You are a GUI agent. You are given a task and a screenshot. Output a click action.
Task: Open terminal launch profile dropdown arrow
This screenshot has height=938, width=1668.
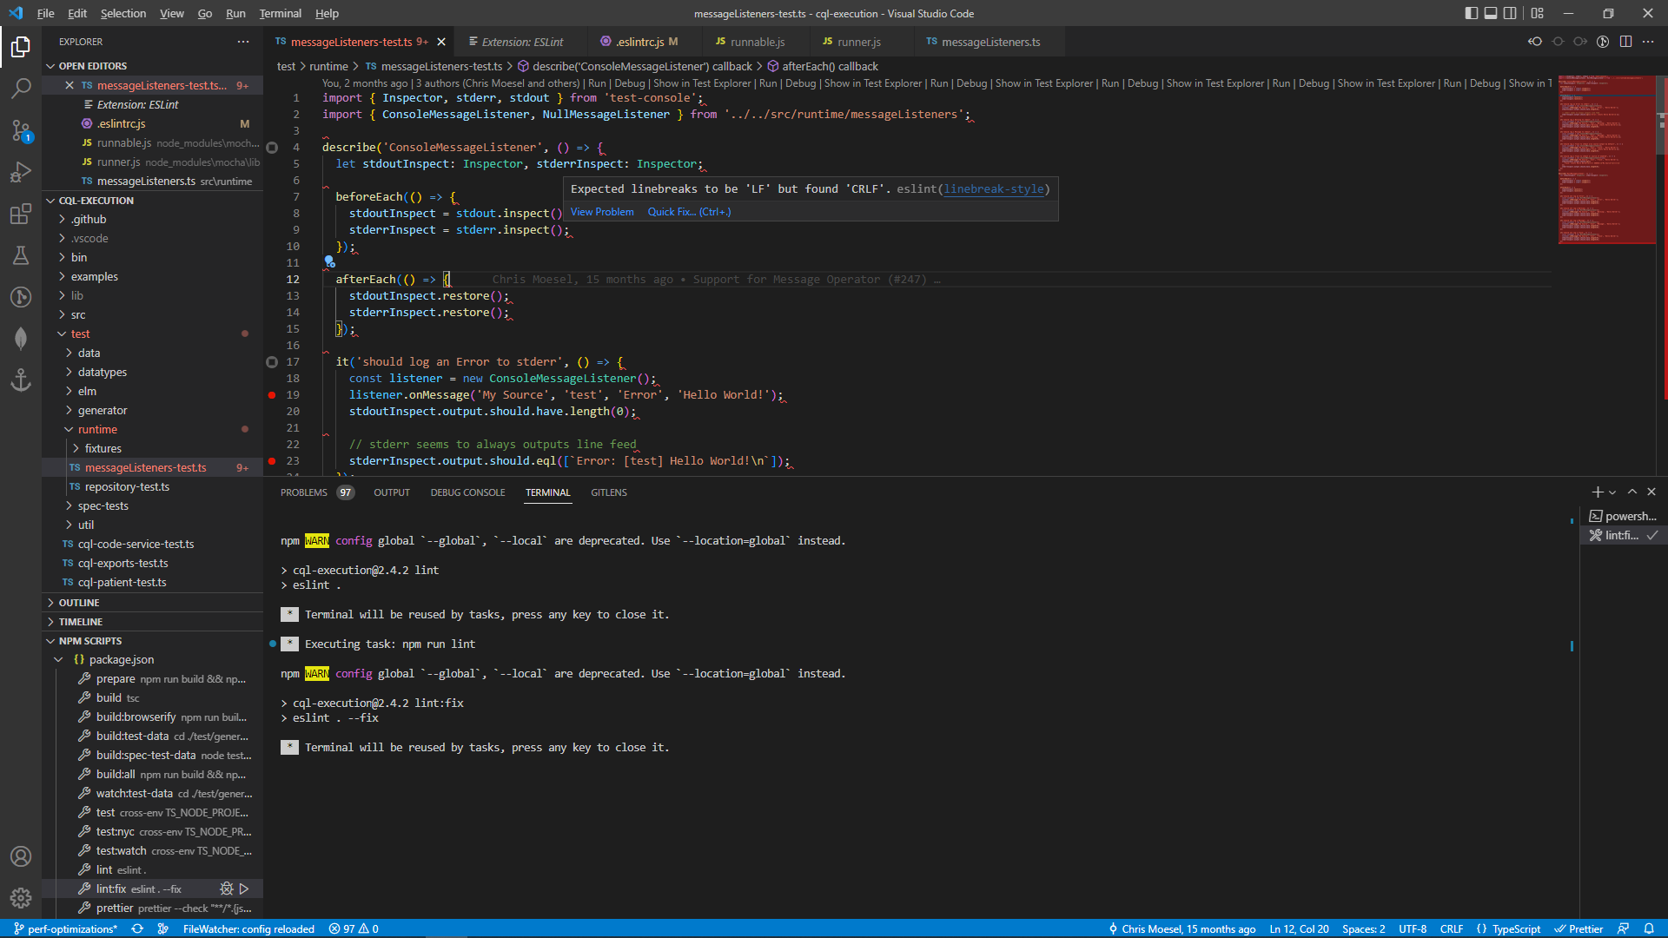(x=1612, y=492)
